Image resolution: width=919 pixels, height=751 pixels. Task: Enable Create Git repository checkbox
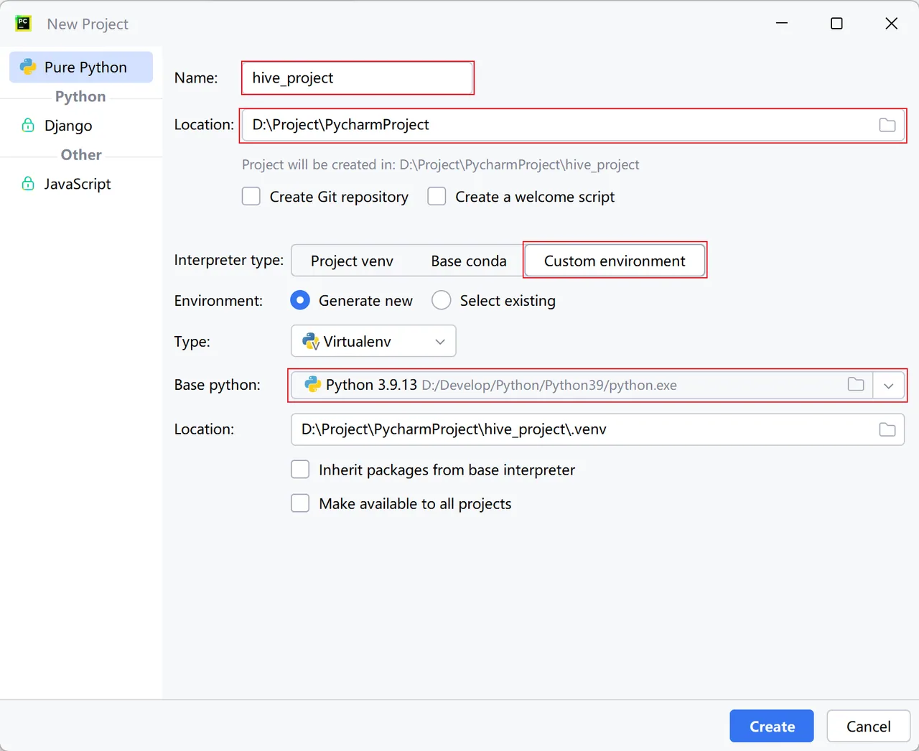251,196
